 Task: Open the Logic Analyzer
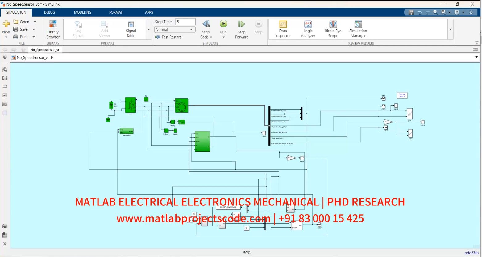coord(308,29)
